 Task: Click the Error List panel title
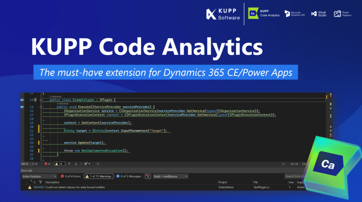27,170
